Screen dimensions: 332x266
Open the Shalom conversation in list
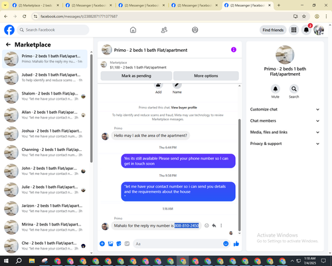point(45,96)
